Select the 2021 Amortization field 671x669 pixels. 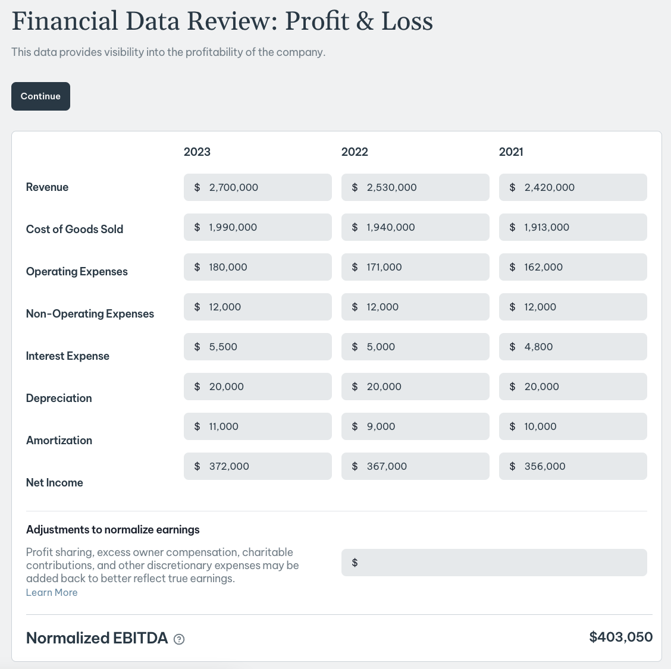(x=573, y=426)
